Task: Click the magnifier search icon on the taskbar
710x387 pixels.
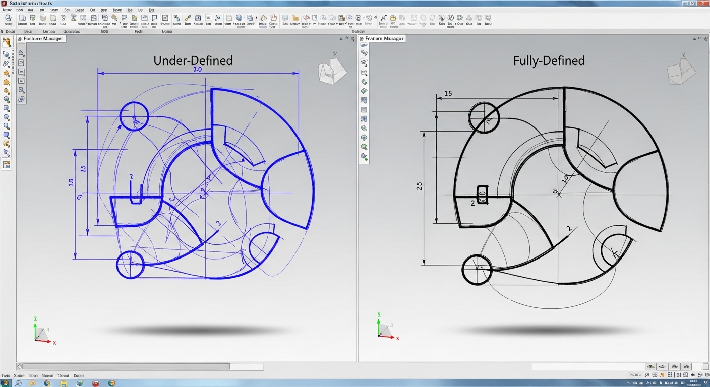Action: click(x=18, y=383)
